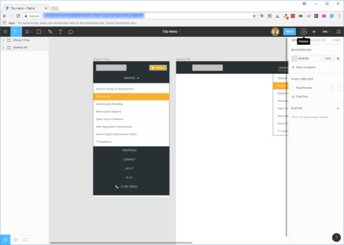Click the orange MENU button in mockup

[158, 67]
